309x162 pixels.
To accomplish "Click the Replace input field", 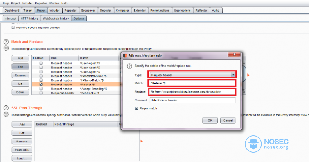I will 192,92.
